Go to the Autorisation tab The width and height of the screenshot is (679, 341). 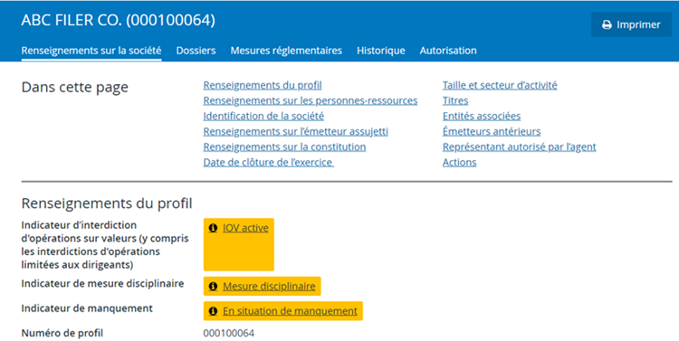coord(448,51)
